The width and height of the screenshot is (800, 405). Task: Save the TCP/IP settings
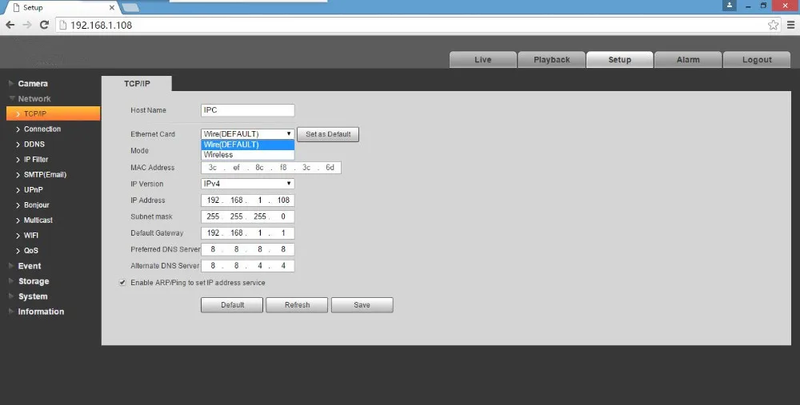point(362,305)
